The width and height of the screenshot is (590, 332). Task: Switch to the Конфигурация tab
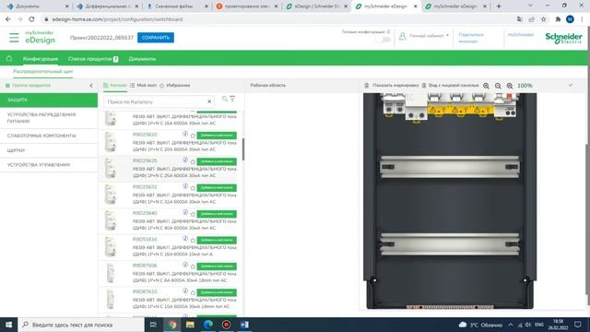[x=41, y=59]
